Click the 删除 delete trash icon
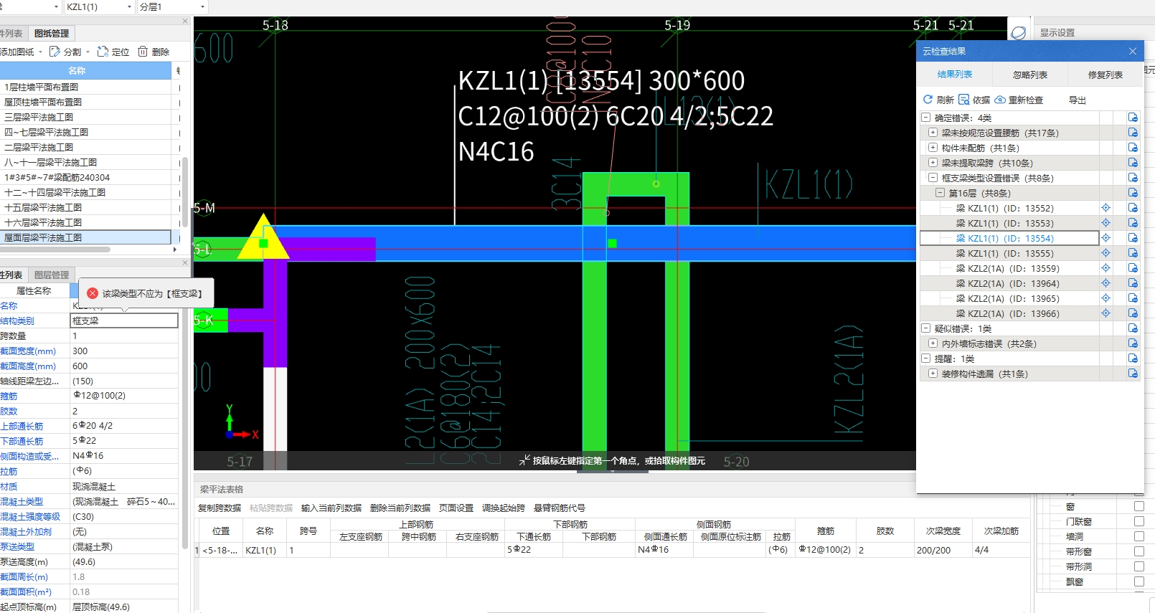The height and width of the screenshot is (613, 1155). coord(143,52)
